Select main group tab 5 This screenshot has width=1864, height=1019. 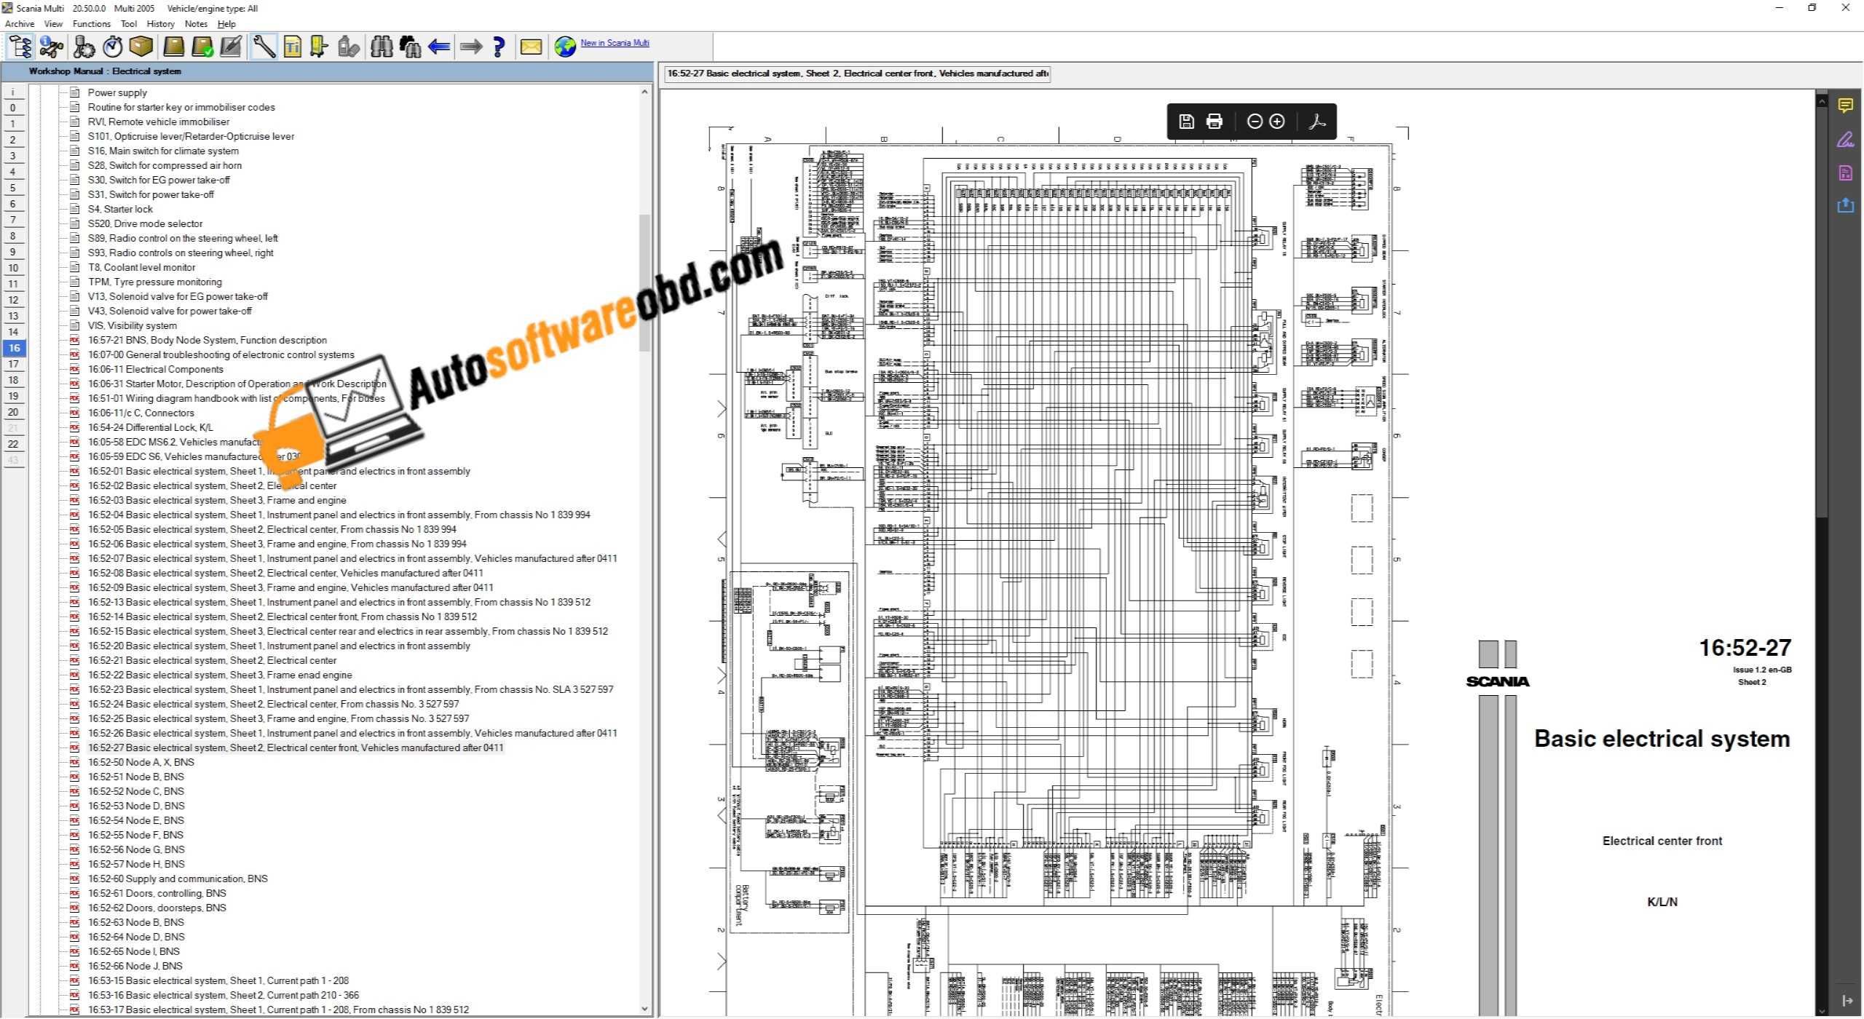coord(13,188)
